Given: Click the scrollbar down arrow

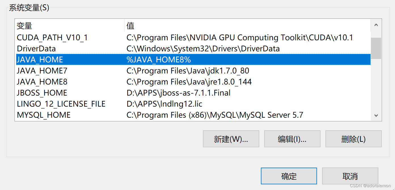Looking at the screenshot, I should pos(376,115).
